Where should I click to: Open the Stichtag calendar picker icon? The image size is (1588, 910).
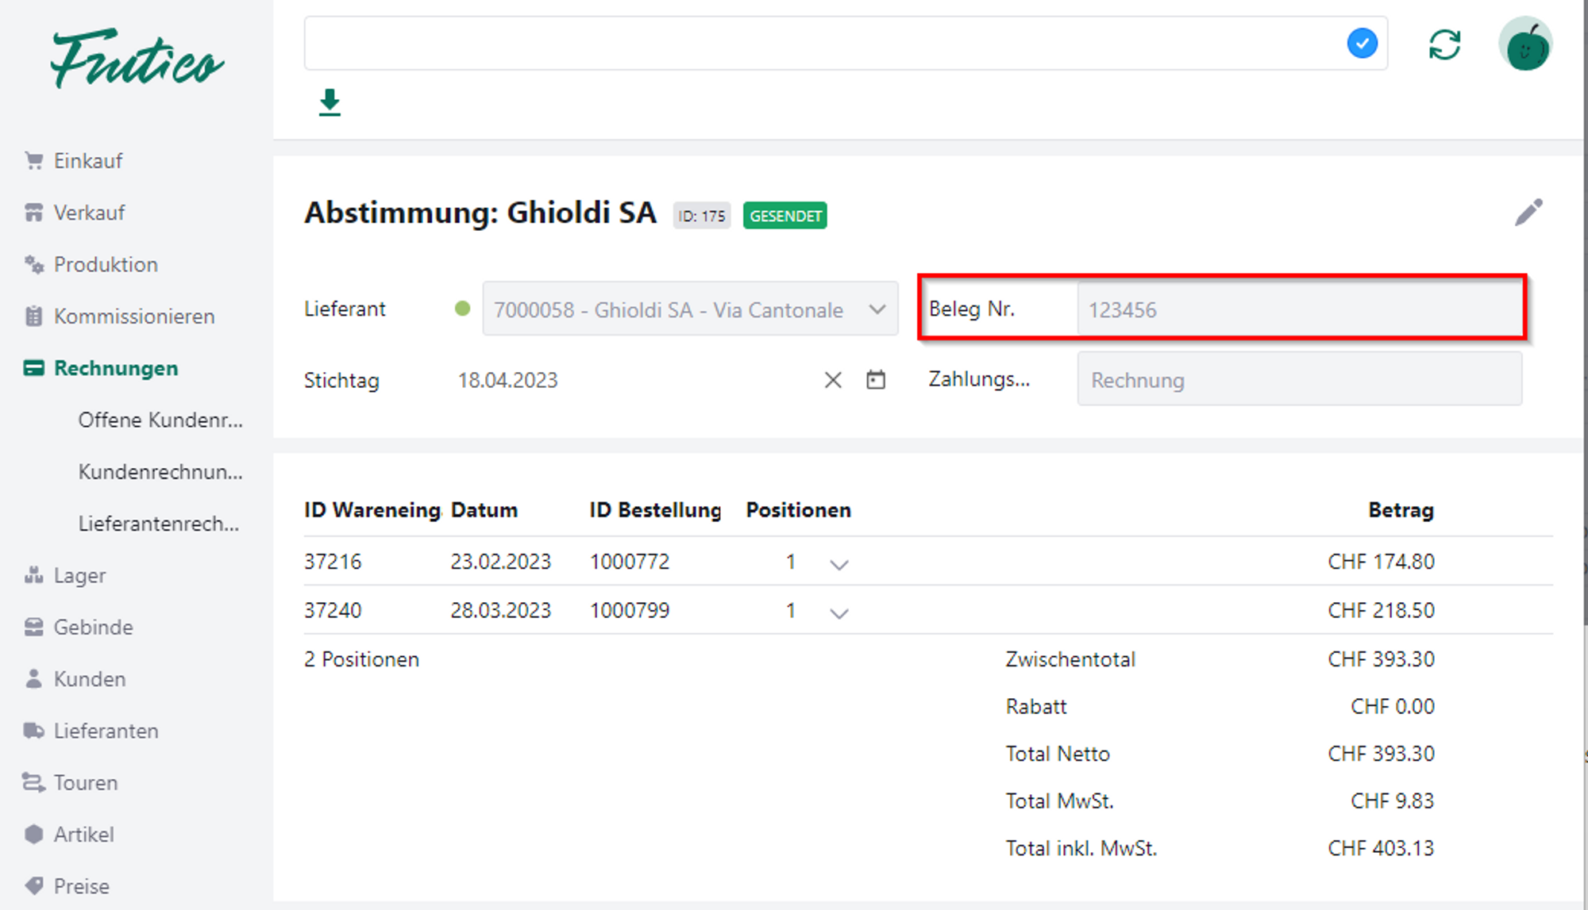(x=876, y=380)
